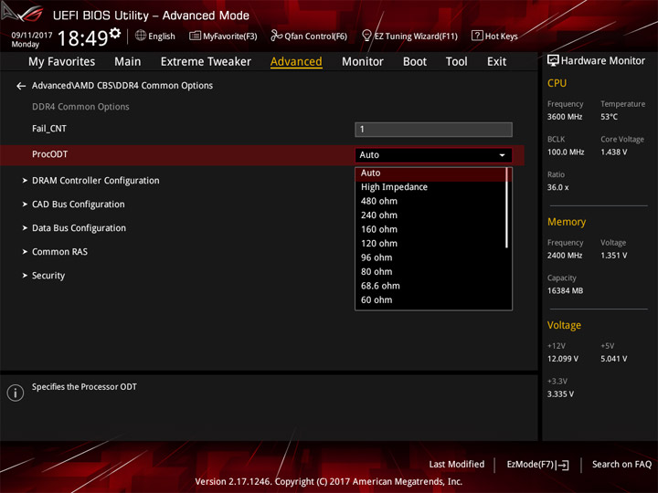
Task: Click 'Specifies the Processor ODT' help text
Action: [84, 387]
